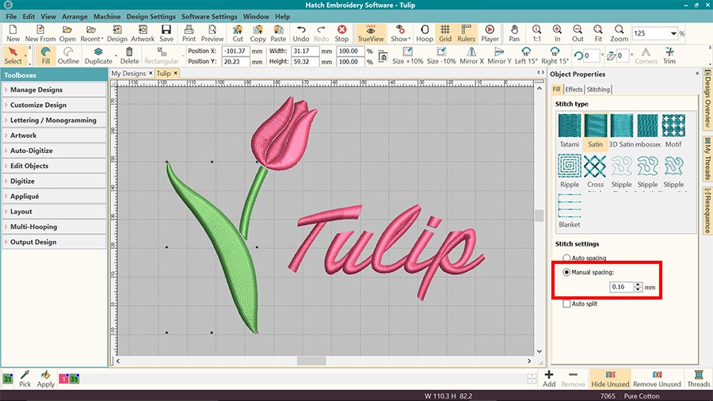Screen dimensions: 713x401
Task: Select the Hoop tool icon
Action: 425,32
